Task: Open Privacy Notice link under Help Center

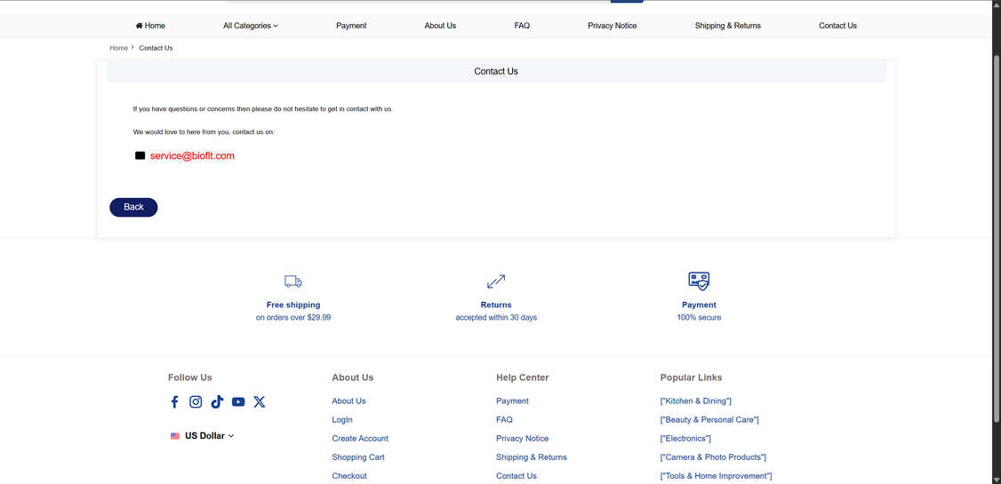Action: click(x=522, y=439)
